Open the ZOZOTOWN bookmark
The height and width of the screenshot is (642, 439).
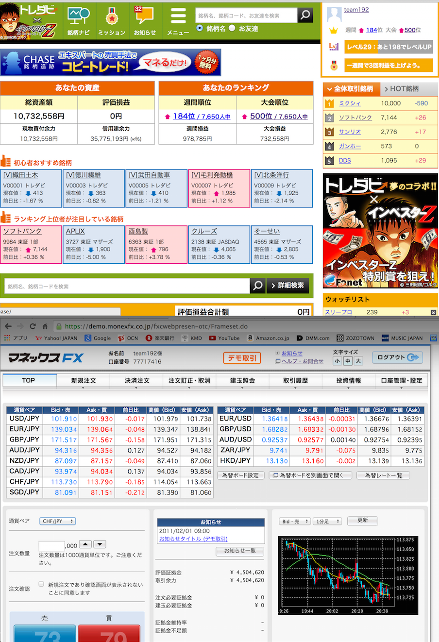click(355, 338)
